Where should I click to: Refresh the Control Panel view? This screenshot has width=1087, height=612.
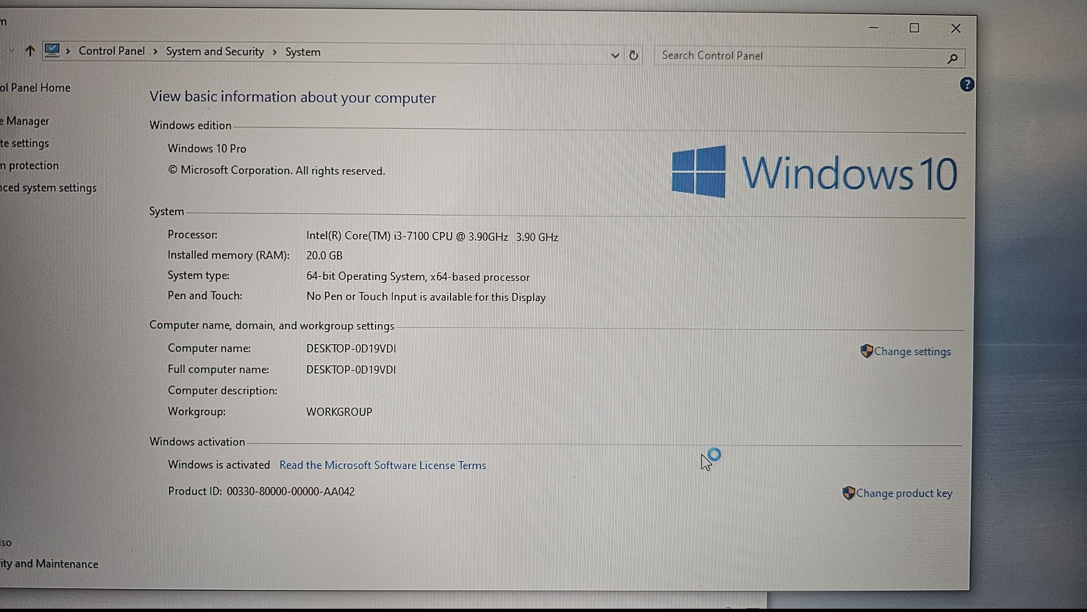tap(633, 55)
